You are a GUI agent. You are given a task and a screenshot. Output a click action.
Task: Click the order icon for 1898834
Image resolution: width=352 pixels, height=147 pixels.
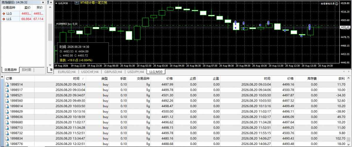pyautogui.click(x=7, y=139)
